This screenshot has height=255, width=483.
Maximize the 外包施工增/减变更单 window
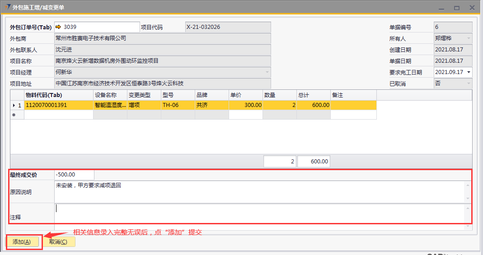[x=457, y=8]
